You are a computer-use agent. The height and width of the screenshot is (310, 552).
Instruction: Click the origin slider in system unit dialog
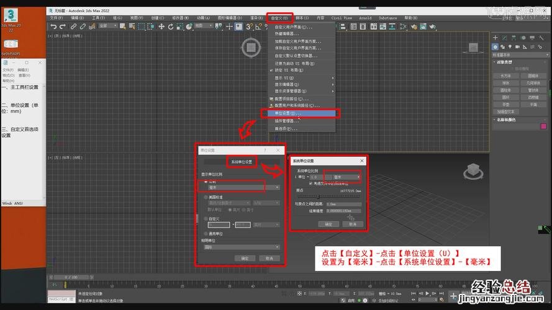point(329,196)
